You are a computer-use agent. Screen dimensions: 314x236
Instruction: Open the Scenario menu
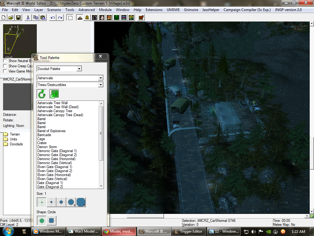tap(54, 10)
